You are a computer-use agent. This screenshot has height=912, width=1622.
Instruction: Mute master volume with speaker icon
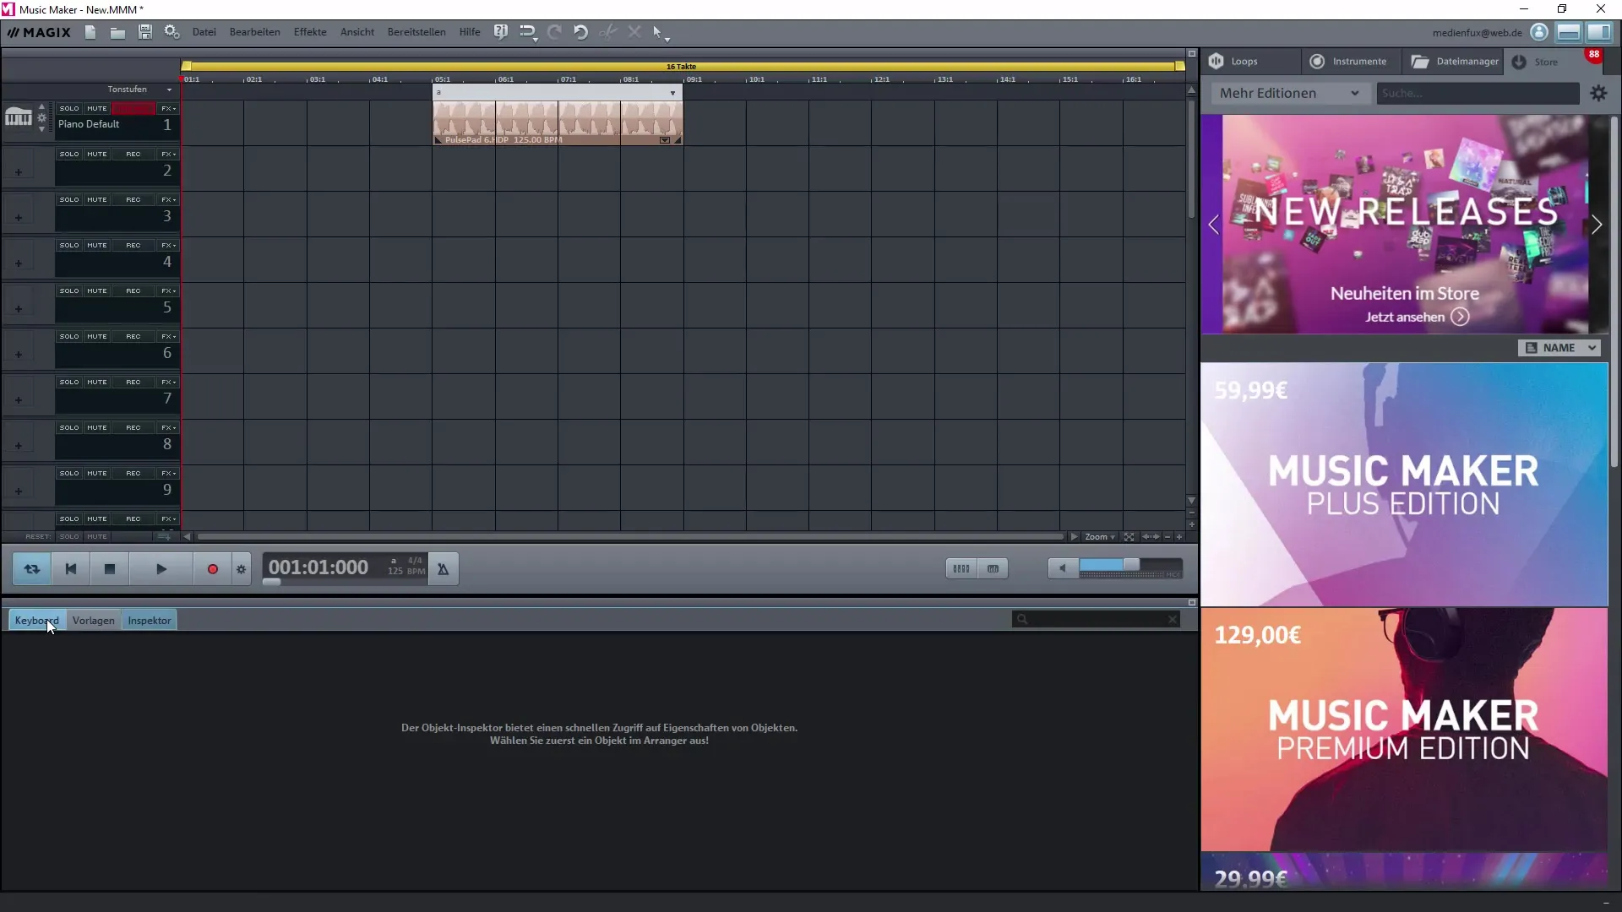pos(1064,568)
